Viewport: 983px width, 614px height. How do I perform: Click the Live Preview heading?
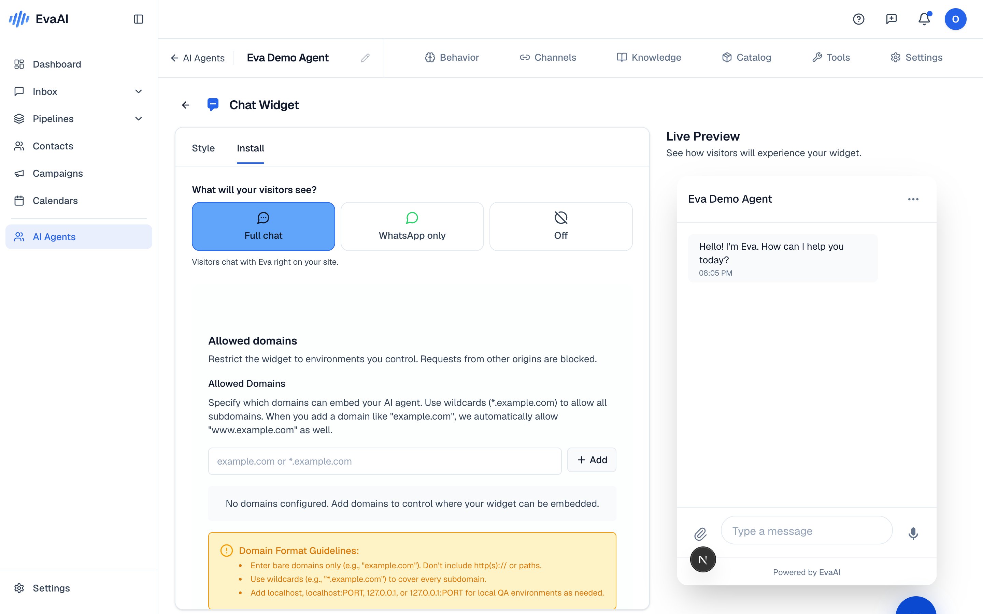point(703,136)
